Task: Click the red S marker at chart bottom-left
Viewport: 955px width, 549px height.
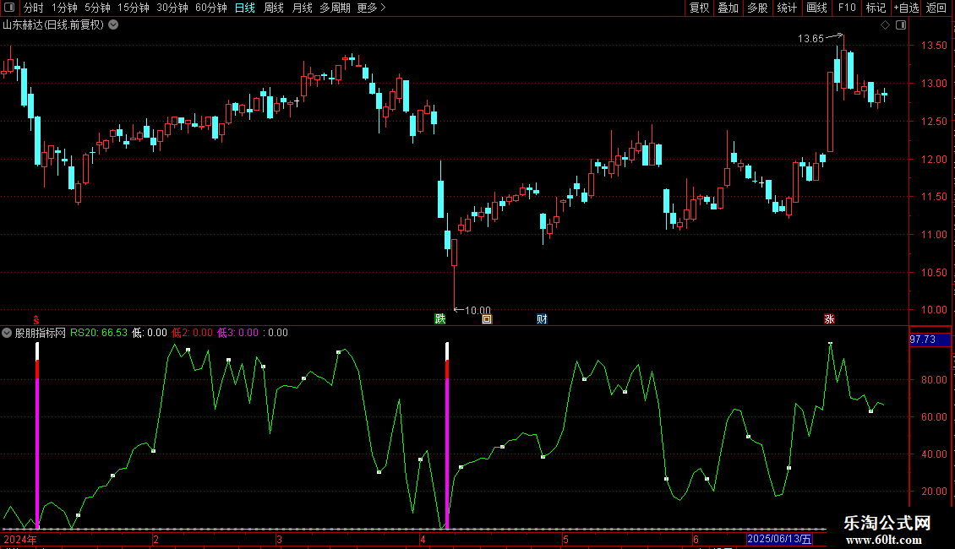Action: coord(36,319)
